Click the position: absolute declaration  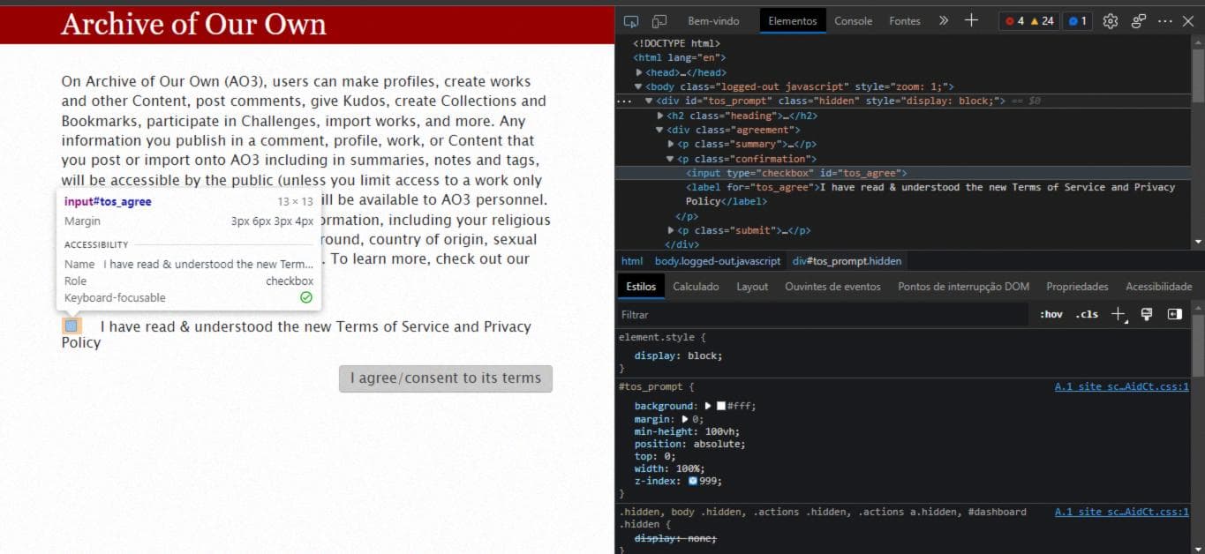pyautogui.click(x=689, y=444)
